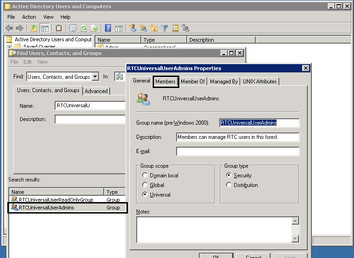Open the Properties toolbar icon
Viewport: 354px width, 258px height.
click(x=72, y=28)
